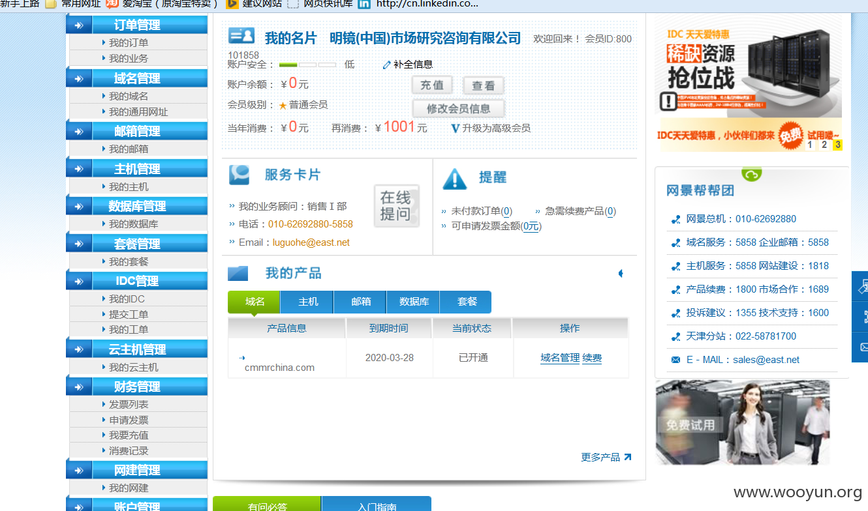This screenshot has height=511, width=868.
Task: Click the mail icon on right floating sidebar
Action: tap(862, 347)
